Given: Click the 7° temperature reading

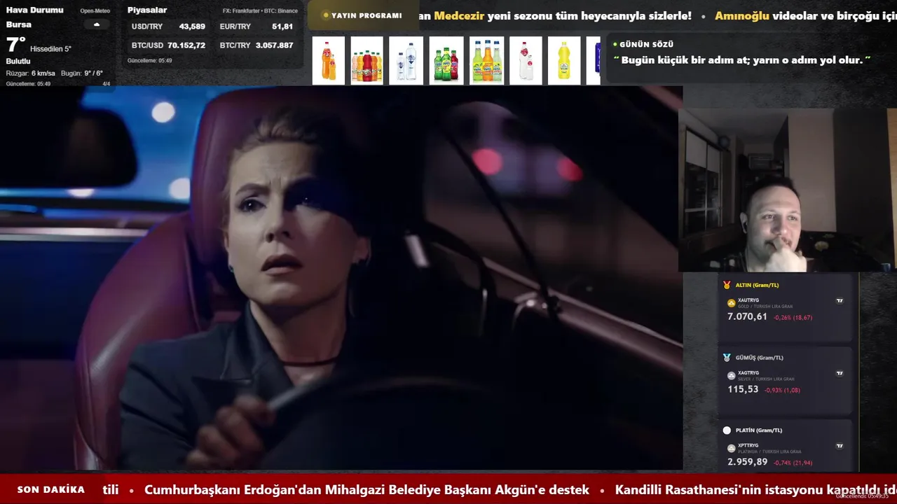Looking at the screenshot, I should [15, 45].
